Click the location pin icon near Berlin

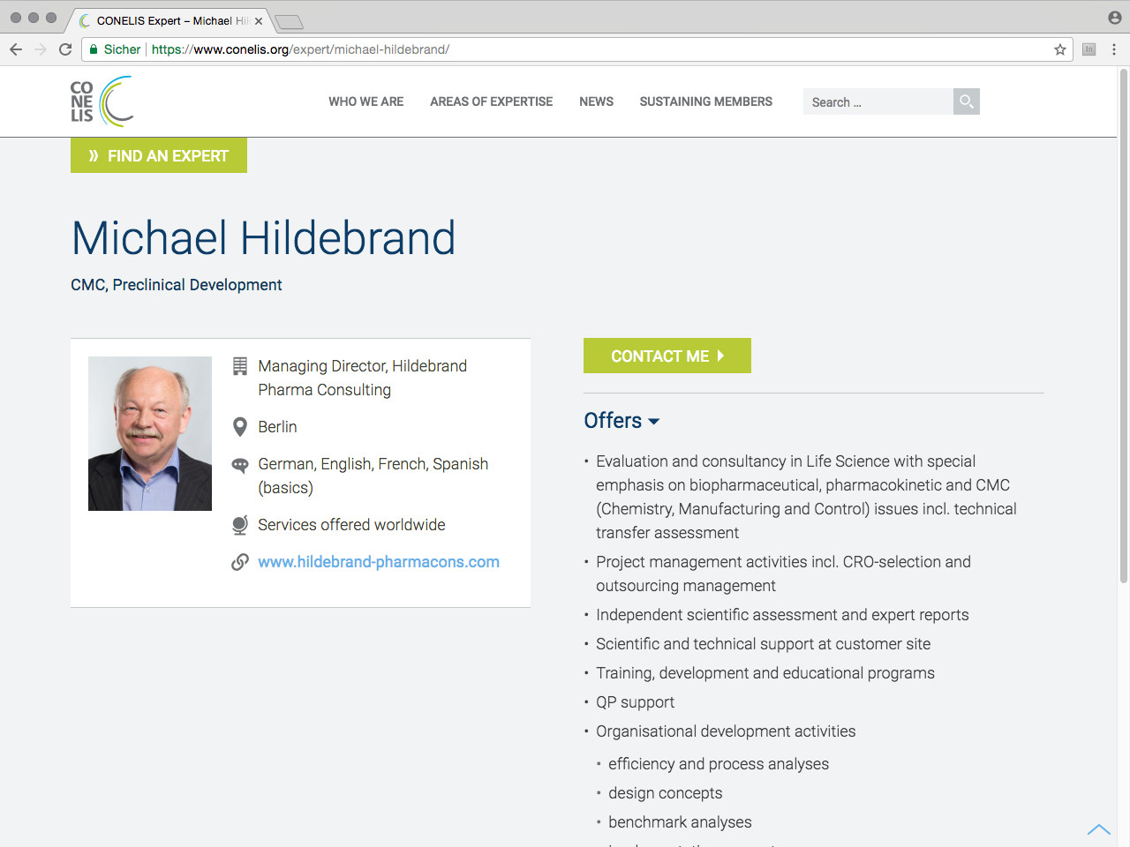click(239, 427)
